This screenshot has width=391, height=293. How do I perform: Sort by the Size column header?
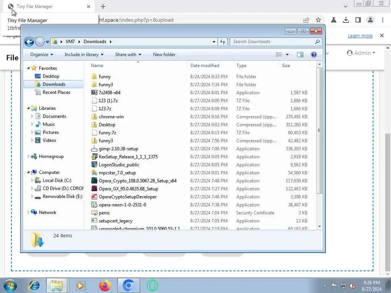coord(295,66)
